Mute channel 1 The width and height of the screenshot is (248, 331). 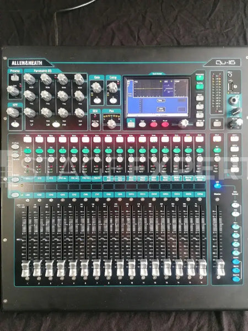click(x=28, y=140)
